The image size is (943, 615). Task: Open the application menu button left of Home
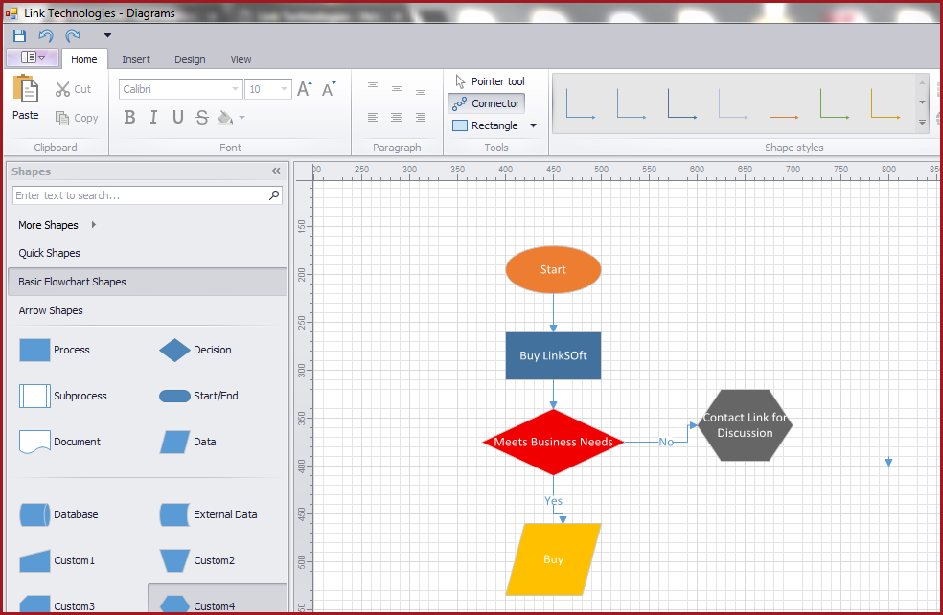33,57
